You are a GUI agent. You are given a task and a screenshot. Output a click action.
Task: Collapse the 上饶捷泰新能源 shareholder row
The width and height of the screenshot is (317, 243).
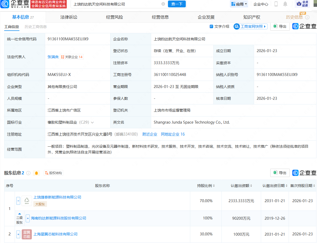click(x=18, y=201)
